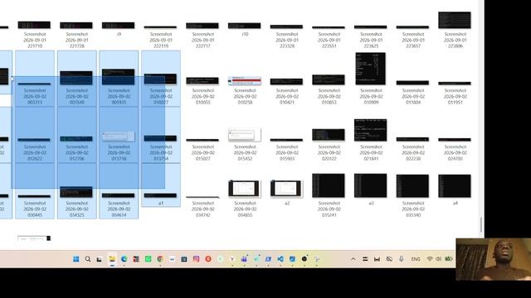Select Screenshot 2026-09-02 034855
This screenshot has width=531, height=298.
245,199
